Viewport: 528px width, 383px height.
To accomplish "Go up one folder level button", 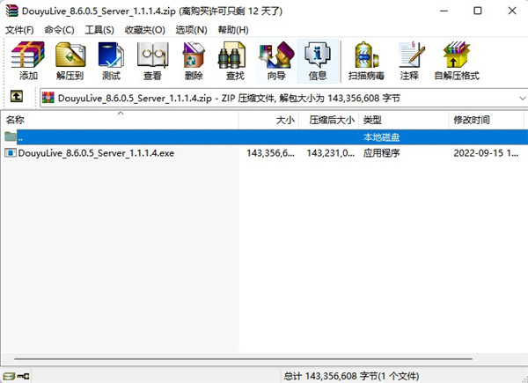I will point(16,97).
